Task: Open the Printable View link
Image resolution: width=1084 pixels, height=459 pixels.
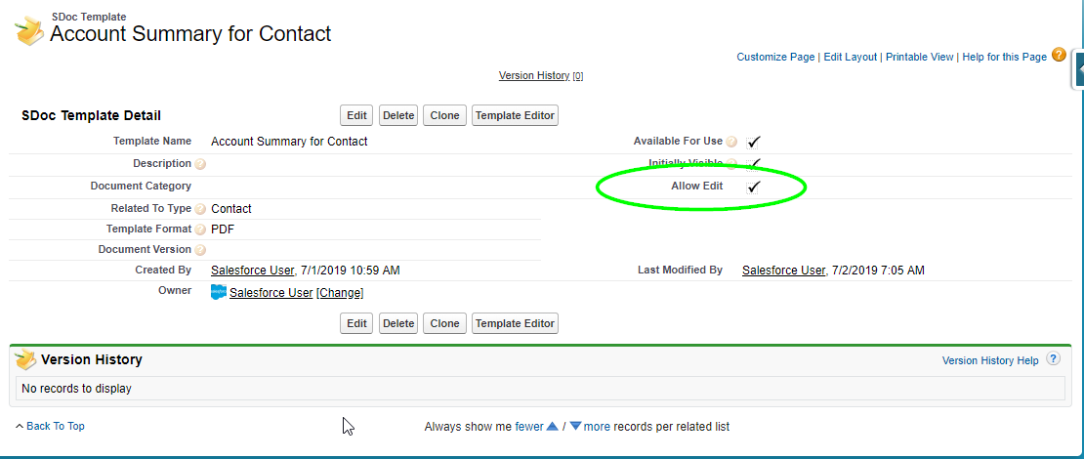Action: tap(920, 57)
